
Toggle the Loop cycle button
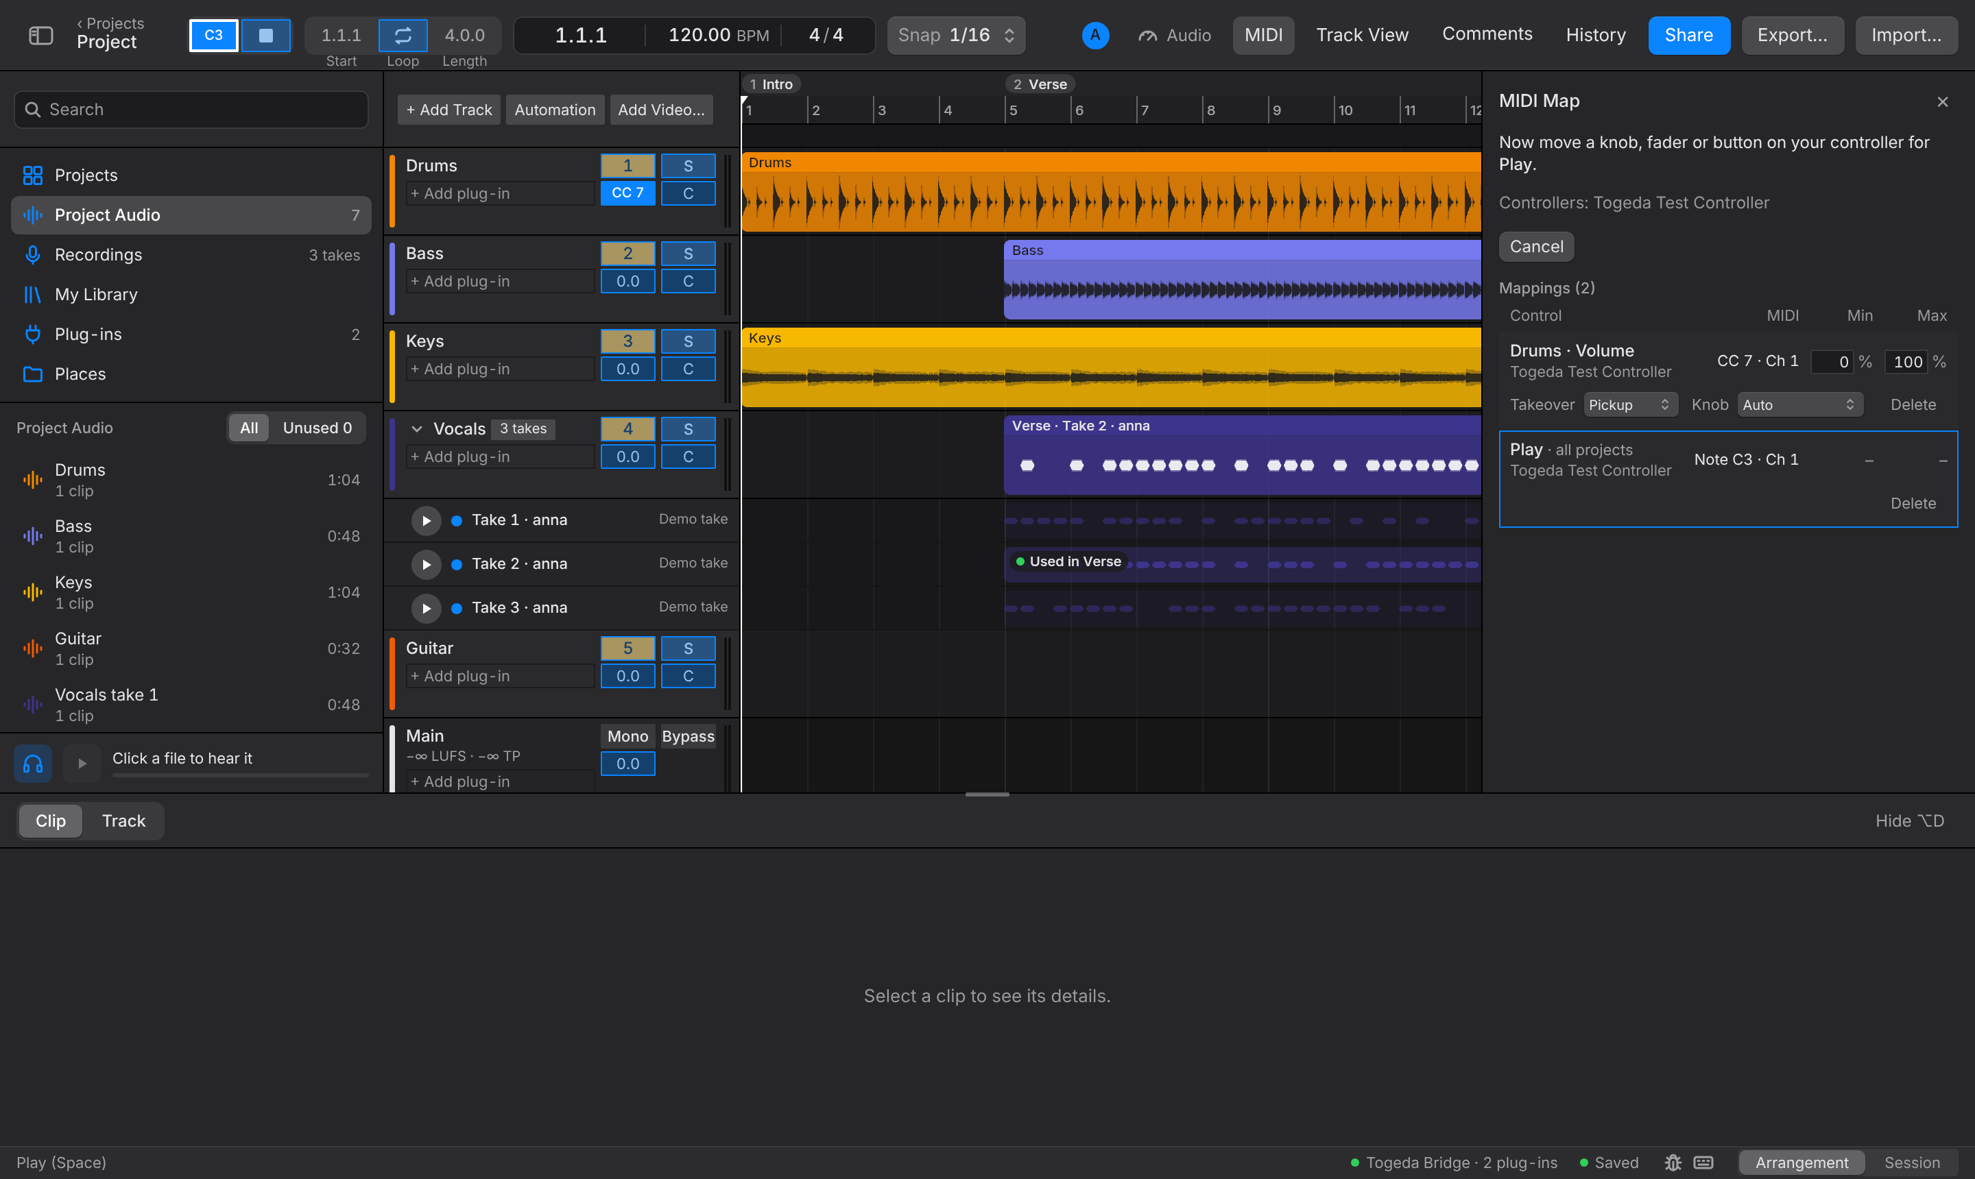[403, 35]
